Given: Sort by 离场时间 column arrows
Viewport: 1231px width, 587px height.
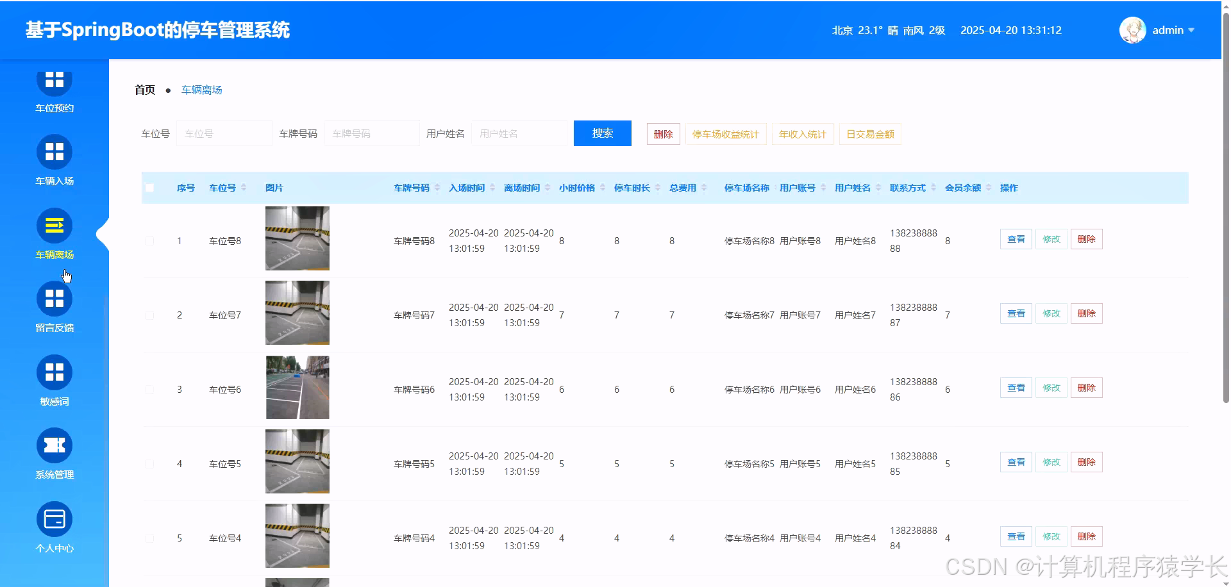Looking at the screenshot, I should (548, 188).
